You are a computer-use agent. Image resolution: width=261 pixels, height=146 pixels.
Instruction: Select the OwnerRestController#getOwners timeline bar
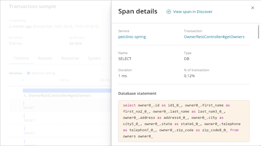point(67,91)
